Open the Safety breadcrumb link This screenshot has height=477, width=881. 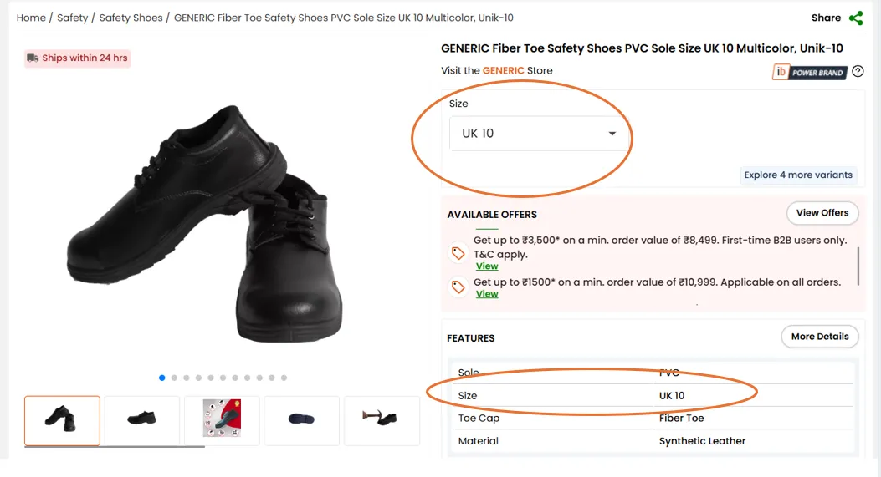click(x=72, y=18)
